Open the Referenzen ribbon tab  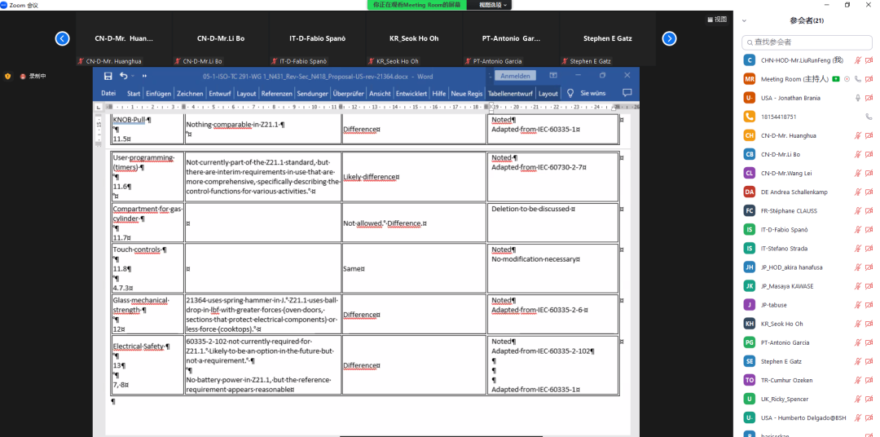(x=276, y=94)
